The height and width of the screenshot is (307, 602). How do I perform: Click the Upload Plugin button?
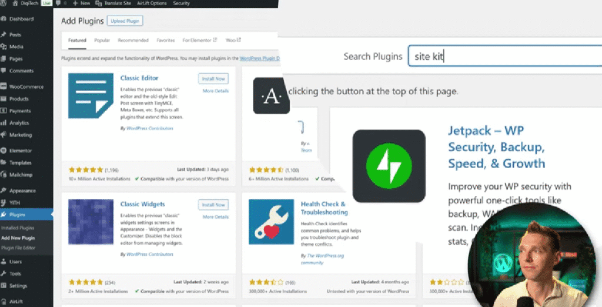click(125, 21)
